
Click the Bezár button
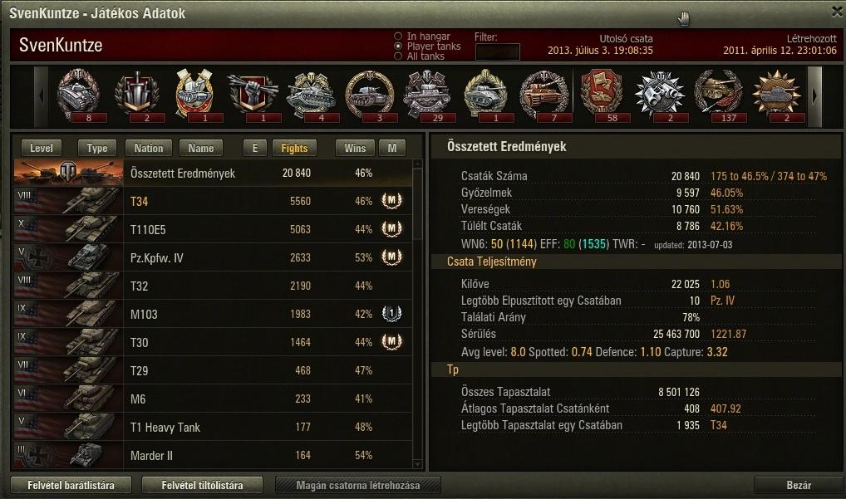799,485
